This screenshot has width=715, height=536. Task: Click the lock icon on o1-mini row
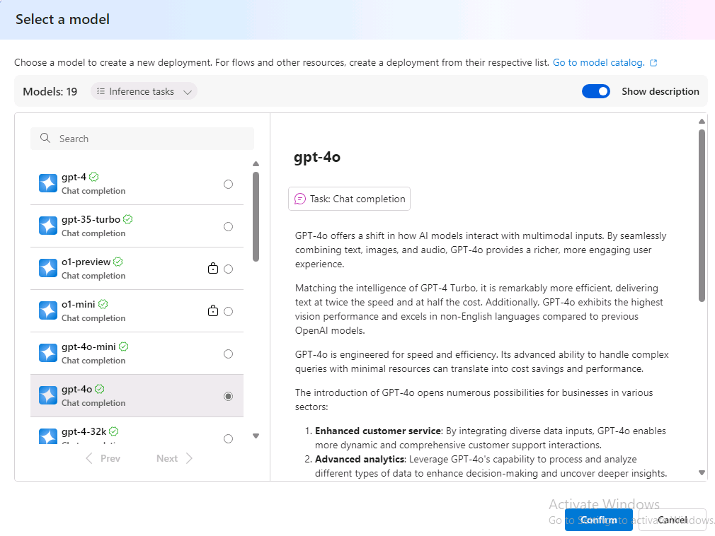pos(213,310)
